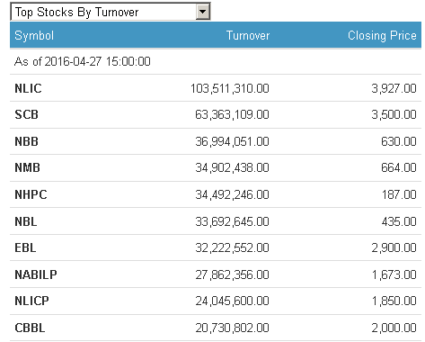Open the NBL stock symbol link
The image size is (425, 342).
[x=26, y=221]
